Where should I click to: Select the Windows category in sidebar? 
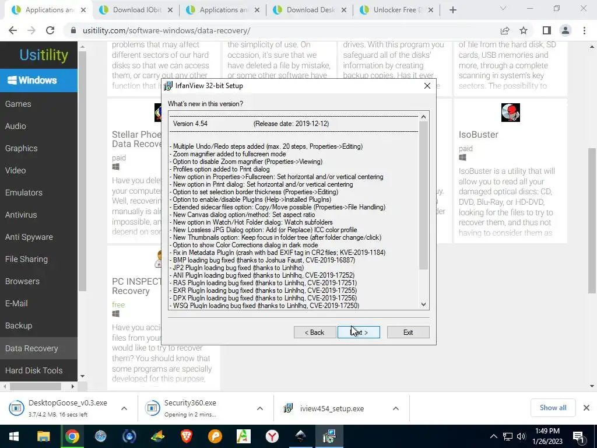tap(38, 80)
